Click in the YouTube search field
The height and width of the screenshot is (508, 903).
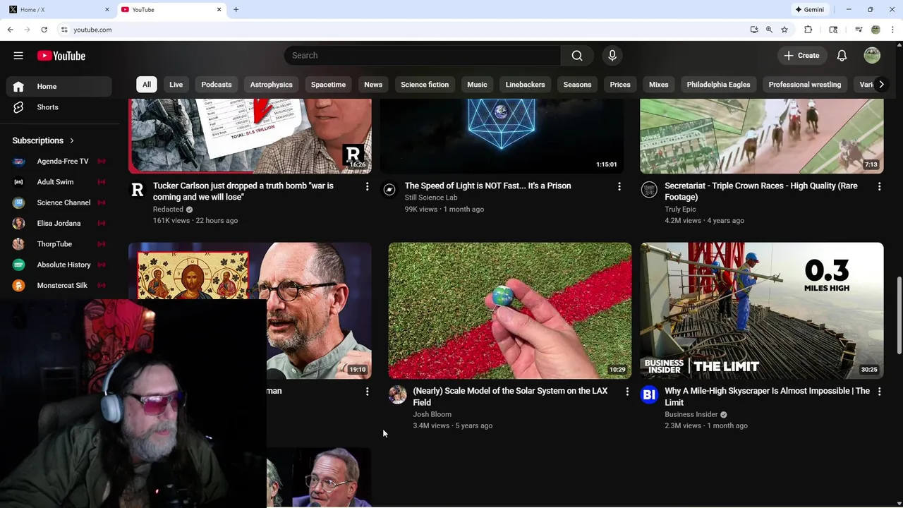pyautogui.click(x=423, y=56)
